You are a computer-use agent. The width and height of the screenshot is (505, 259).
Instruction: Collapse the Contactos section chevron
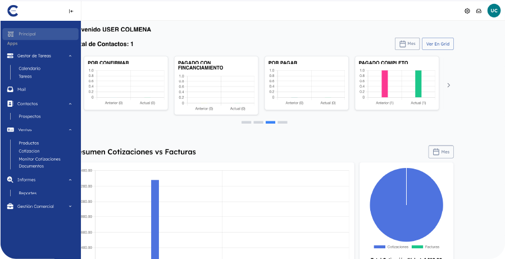point(70,104)
